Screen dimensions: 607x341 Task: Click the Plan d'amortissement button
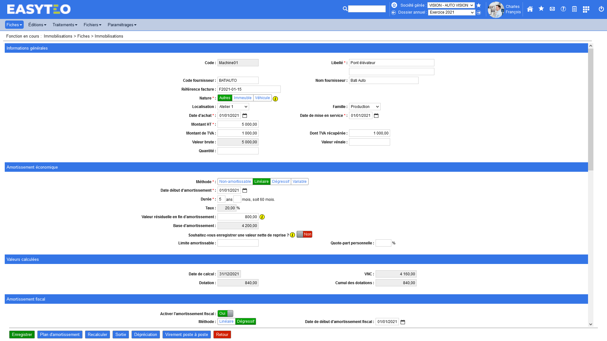(60, 334)
